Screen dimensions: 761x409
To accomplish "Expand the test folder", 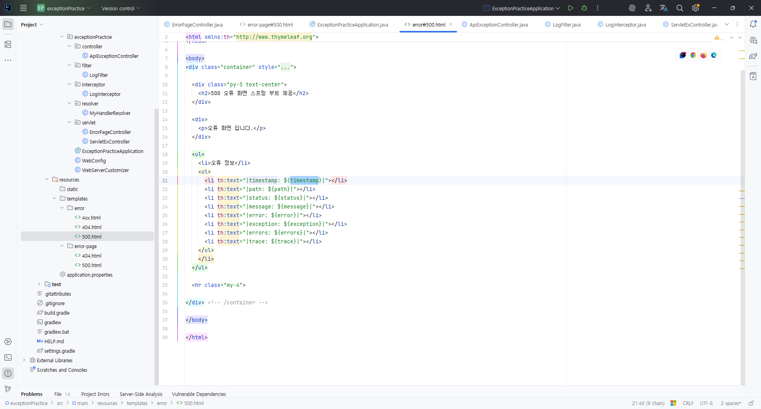I will pos(39,284).
